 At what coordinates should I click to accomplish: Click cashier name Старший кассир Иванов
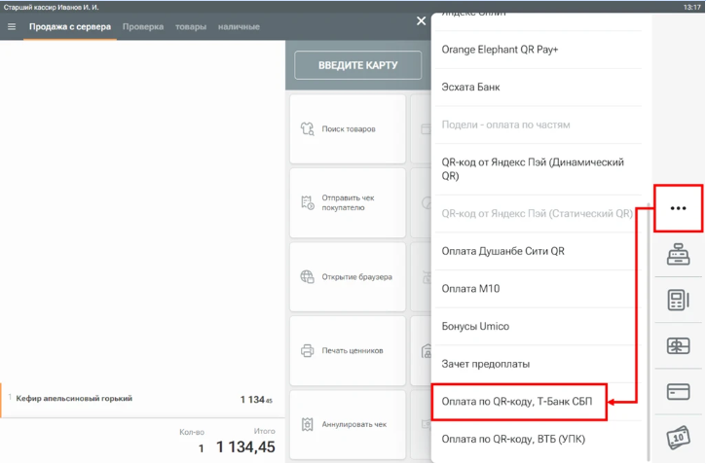click(x=51, y=7)
